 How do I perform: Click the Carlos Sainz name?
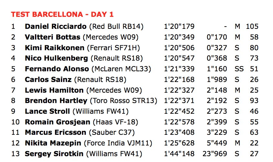tap(48, 80)
